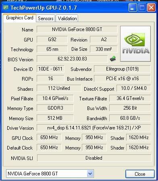The image size is (158, 181).
Task: Click the GPU Clock row Shader 1620 MHz field
Action: pos(139,137)
